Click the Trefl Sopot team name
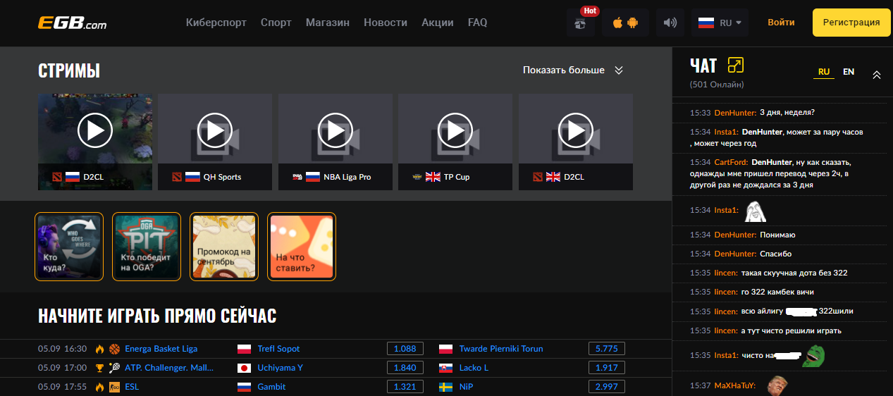 [x=278, y=349]
